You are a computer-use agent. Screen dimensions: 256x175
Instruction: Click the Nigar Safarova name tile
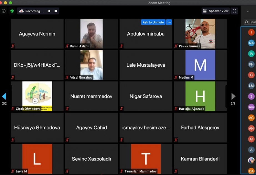tap(146, 96)
